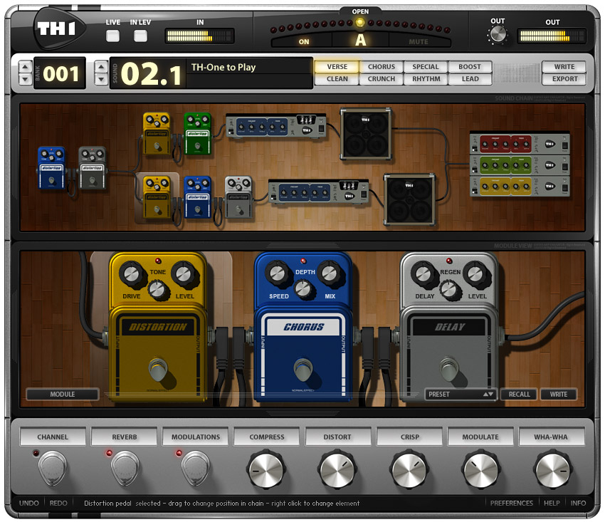
Task: Select the gray pedal after the first blue pedal
Action: (x=93, y=168)
